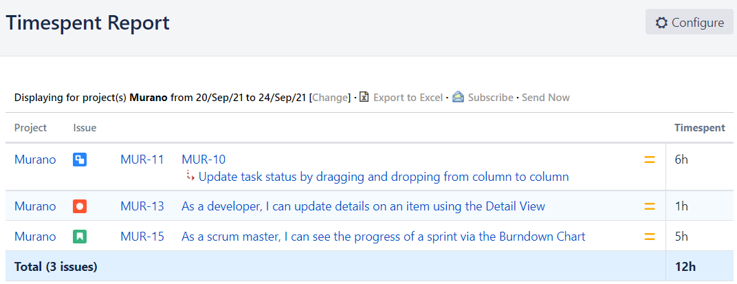Image resolution: width=737 pixels, height=284 pixels.
Task: Open parent issue MUR-10 link
Action: [x=203, y=160]
